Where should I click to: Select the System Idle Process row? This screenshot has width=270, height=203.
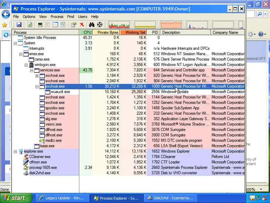pos(128,38)
